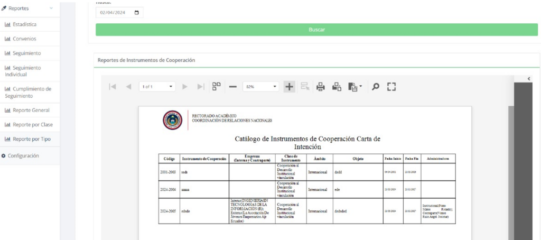
Task: Print the current page only
Action: click(337, 87)
